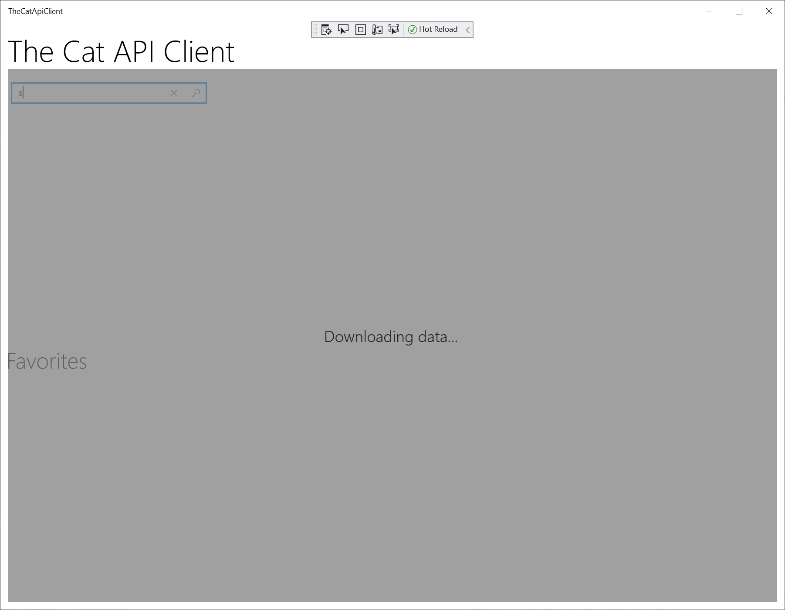Expand the toolbar drag grip dots area

pos(315,30)
